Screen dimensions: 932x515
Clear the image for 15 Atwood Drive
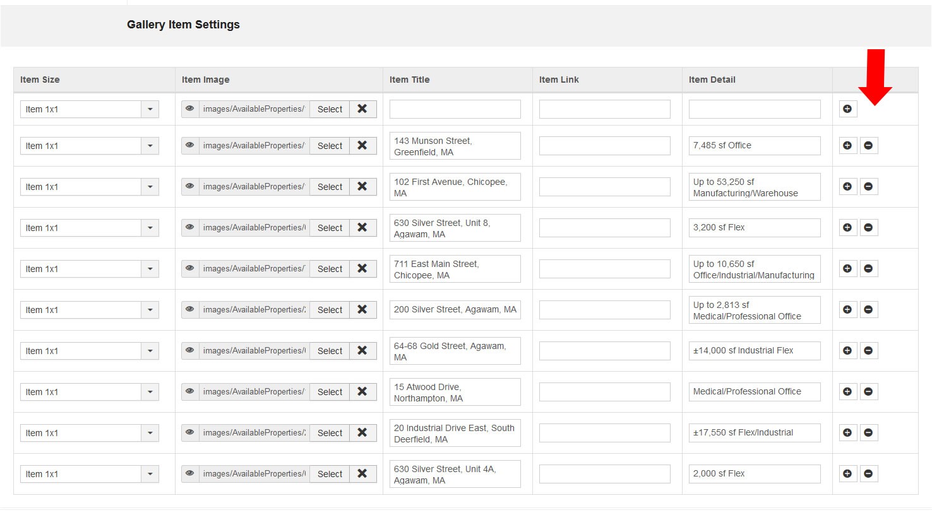click(x=362, y=392)
